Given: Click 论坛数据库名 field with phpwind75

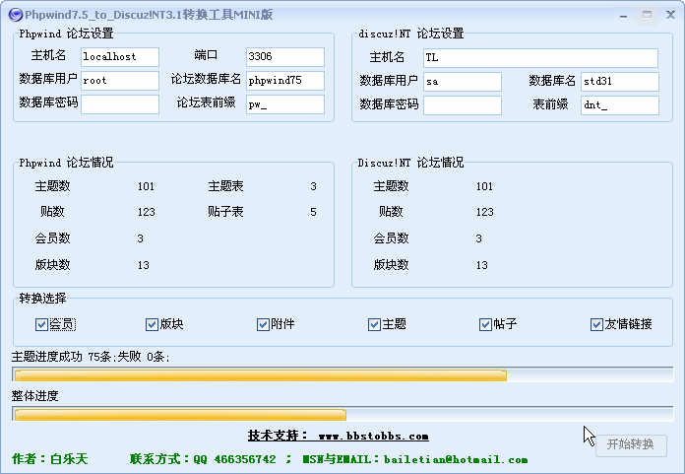Looking at the screenshot, I should [284, 81].
